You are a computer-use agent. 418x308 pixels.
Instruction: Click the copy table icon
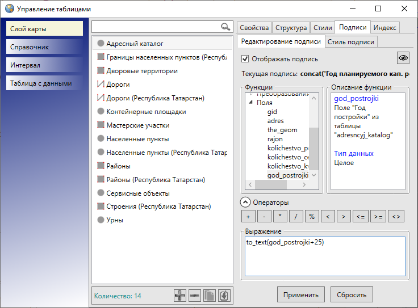tap(210, 296)
